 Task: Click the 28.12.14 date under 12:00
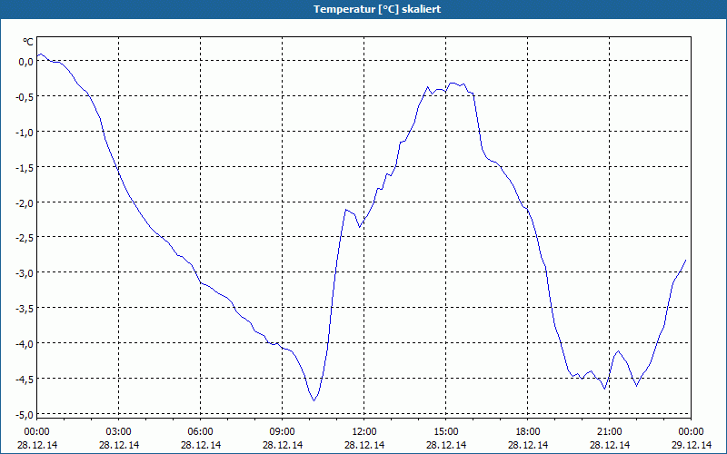click(364, 445)
